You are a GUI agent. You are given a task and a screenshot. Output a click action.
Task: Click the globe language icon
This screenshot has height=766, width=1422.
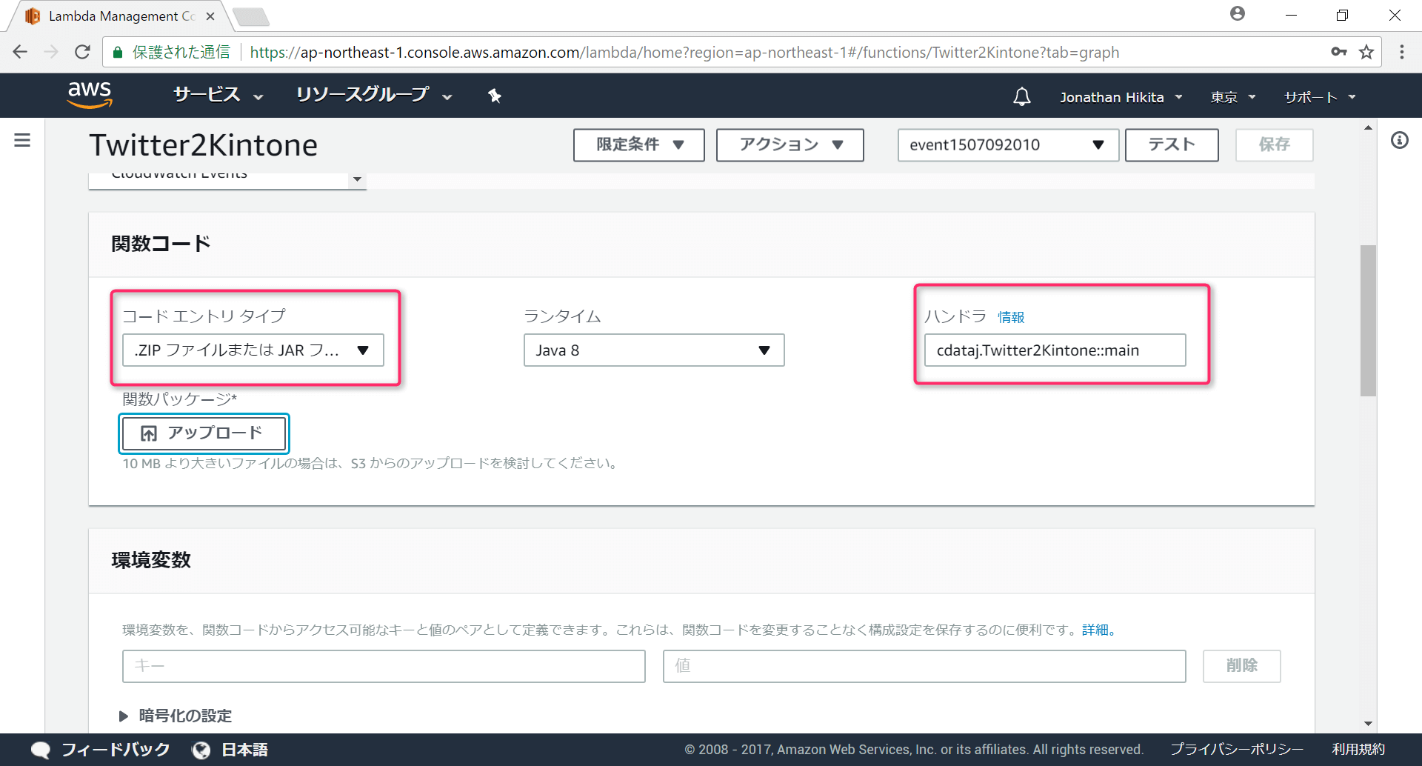(x=201, y=750)
